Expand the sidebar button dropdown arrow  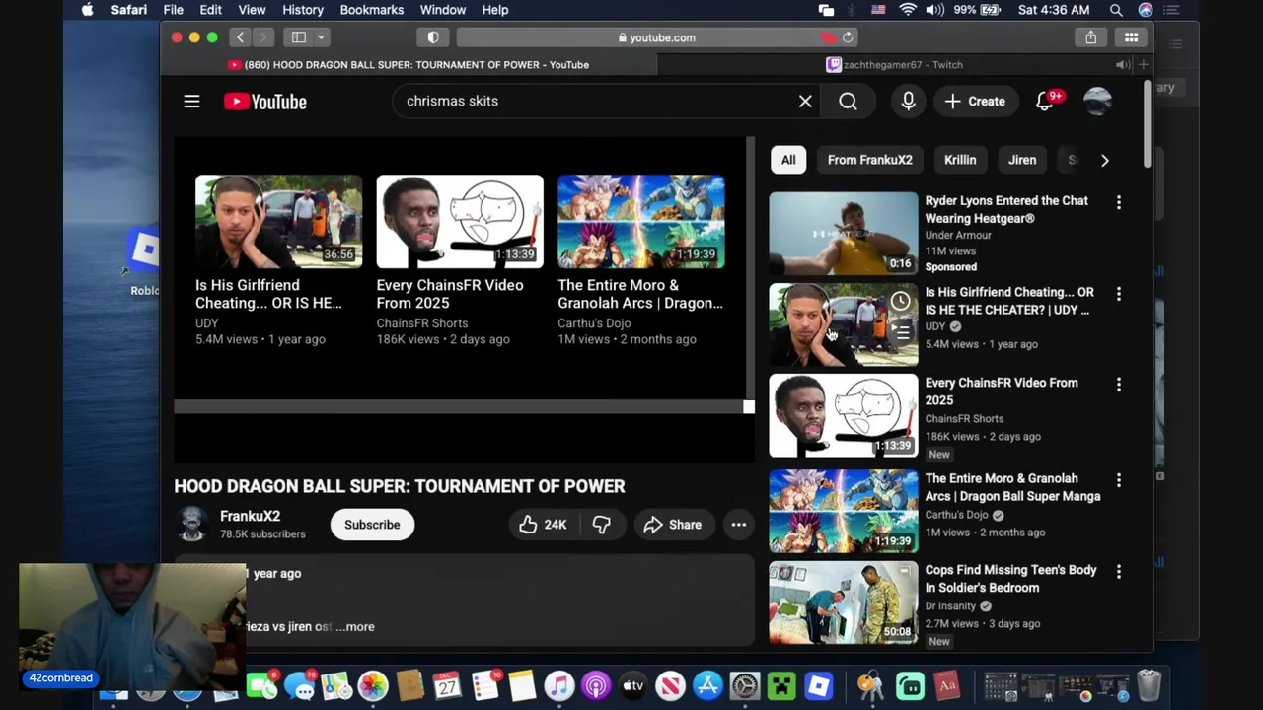[321, 37]
